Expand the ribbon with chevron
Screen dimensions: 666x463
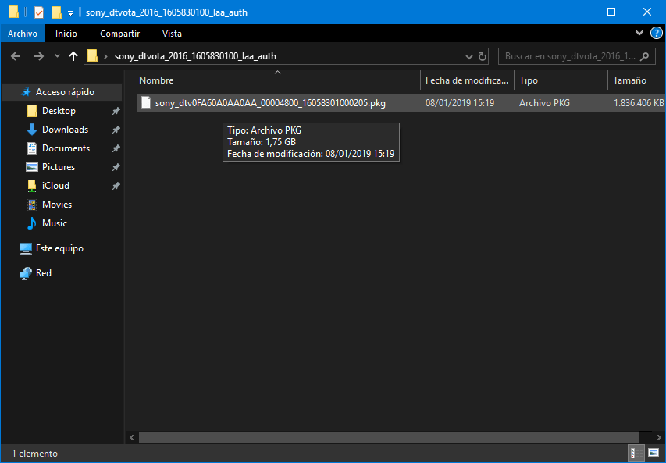click(639, 34)
